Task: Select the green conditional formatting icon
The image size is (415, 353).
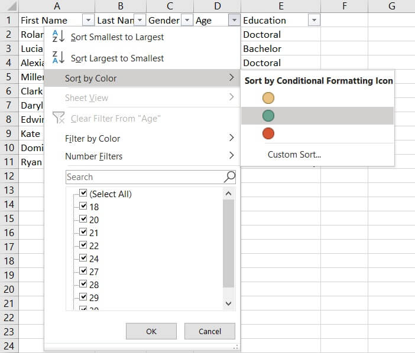Action: (x=268, y=116)
